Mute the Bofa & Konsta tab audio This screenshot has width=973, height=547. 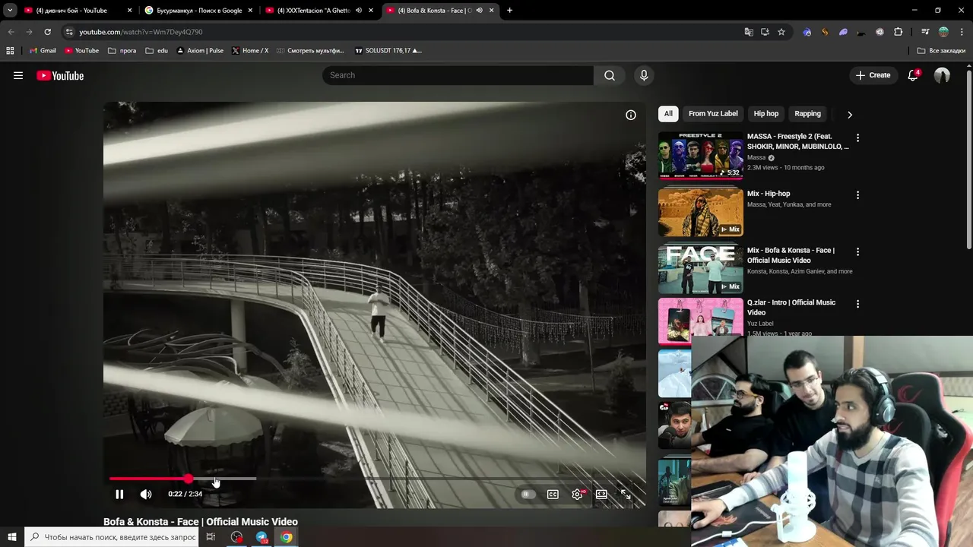click(x=479, y=11)
